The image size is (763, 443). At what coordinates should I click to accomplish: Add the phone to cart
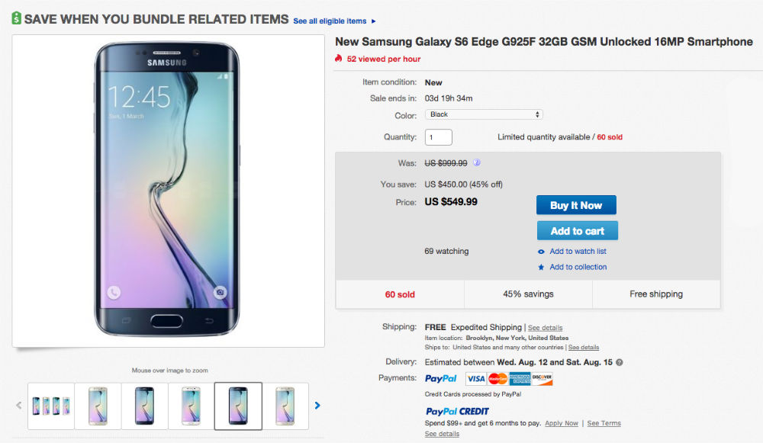(577, 230)
